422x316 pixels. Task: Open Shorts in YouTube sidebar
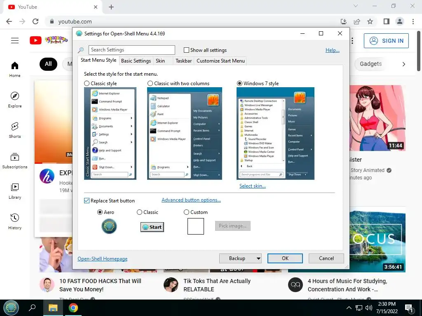[x=15, y=130]
